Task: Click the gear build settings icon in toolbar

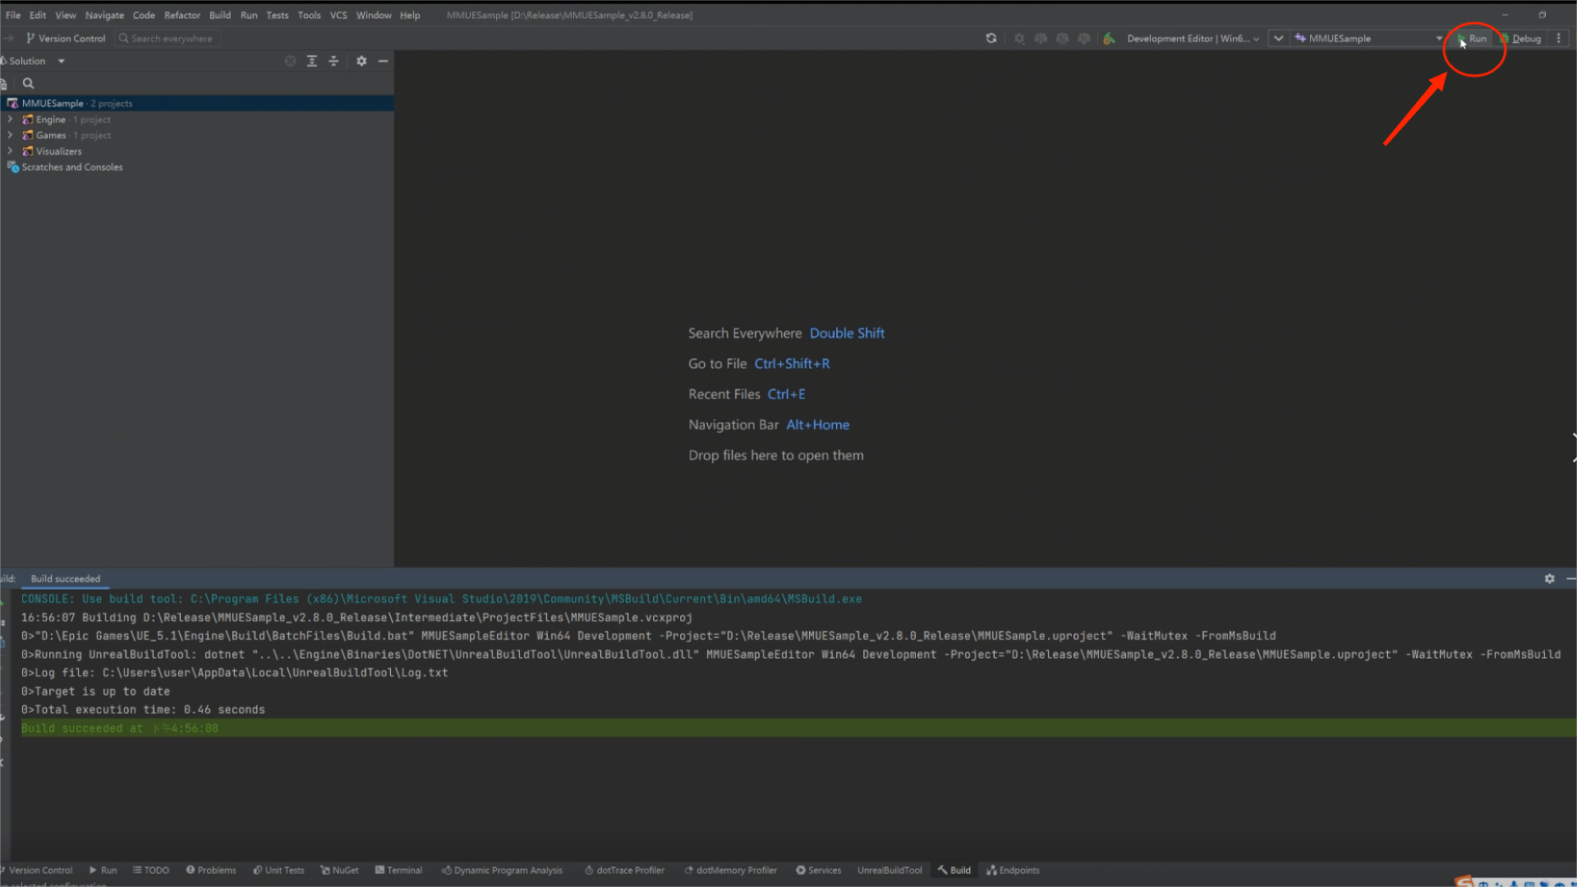Action: coord(1019,39)
